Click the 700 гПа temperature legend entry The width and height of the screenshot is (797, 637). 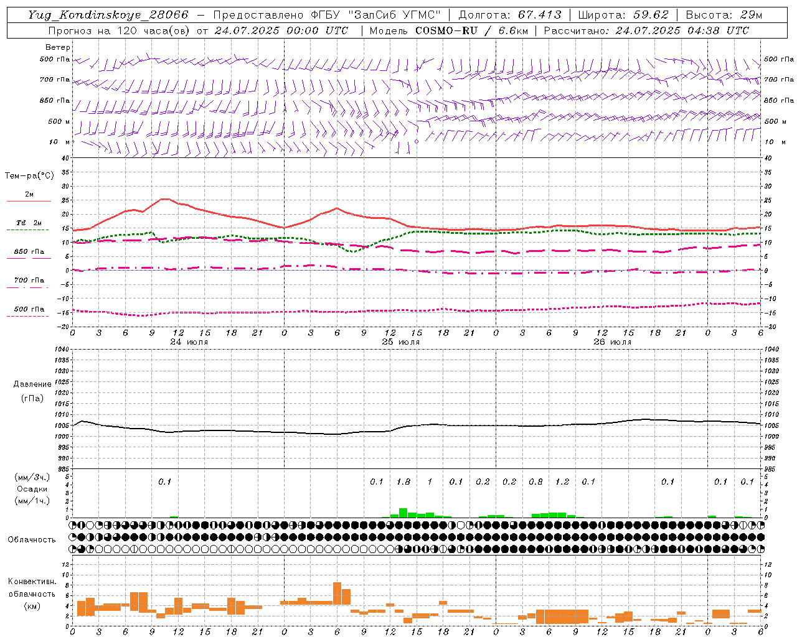29,281
